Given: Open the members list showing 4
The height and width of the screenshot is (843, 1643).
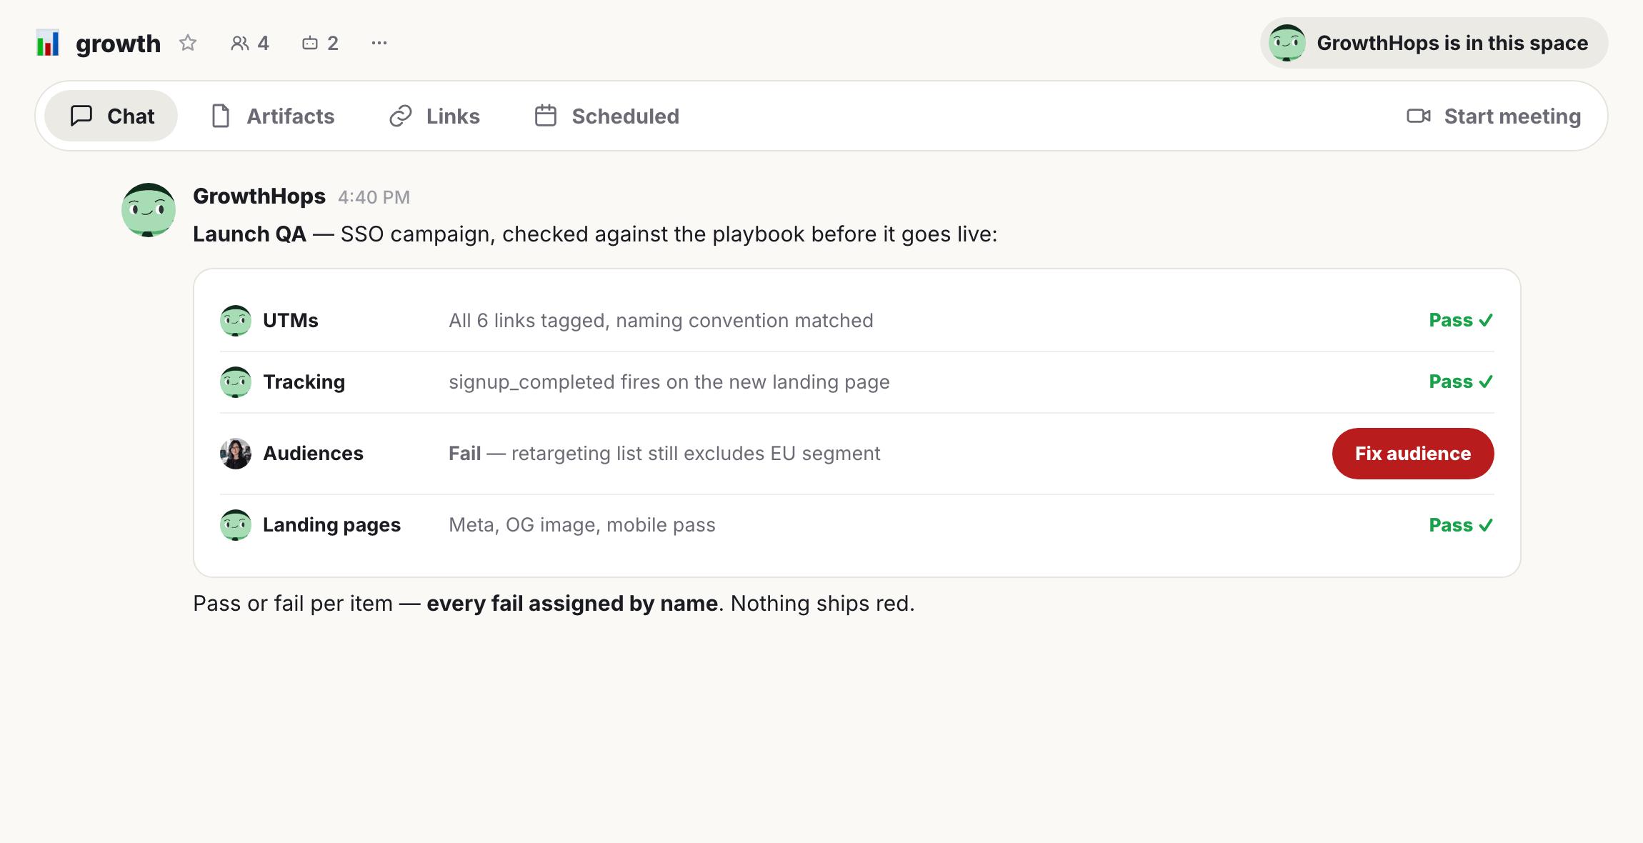Looking at the screenshot, I should 250,43.
